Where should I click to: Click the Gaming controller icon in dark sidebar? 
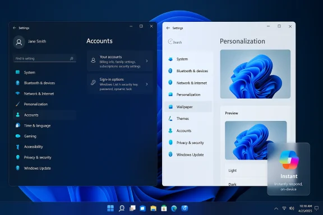(x=18, y=136)
